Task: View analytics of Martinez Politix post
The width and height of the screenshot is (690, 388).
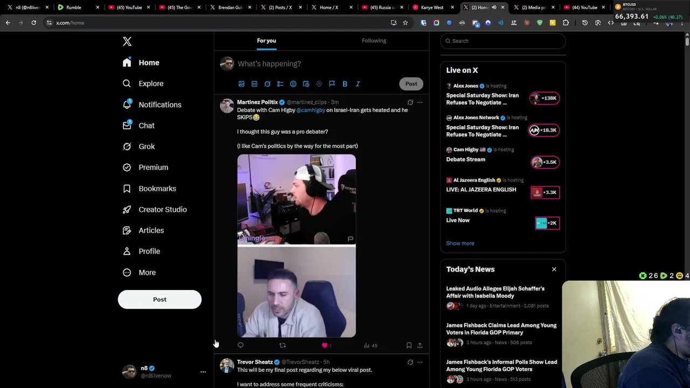Action: [370, 345]
